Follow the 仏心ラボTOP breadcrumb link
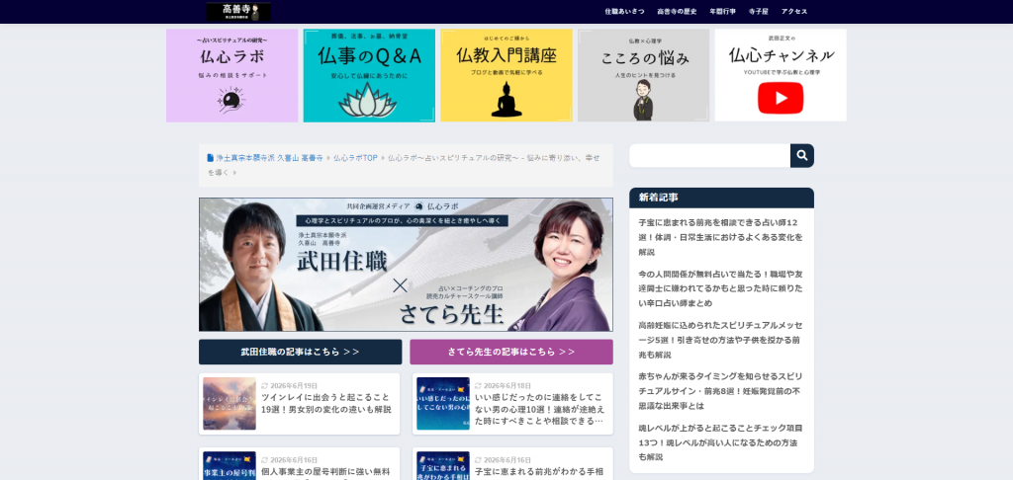This screenshot has width=1013, height=480. click(x=355, y=158)
